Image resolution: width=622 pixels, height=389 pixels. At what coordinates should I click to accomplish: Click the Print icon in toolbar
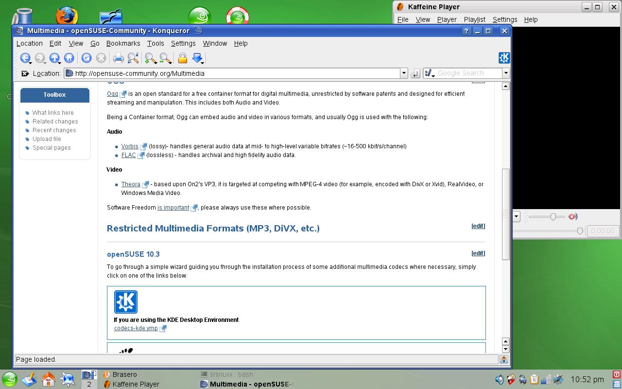tap(118, 58)
